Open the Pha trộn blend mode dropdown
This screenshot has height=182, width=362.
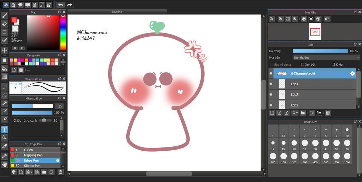click(x=326, y=57)
